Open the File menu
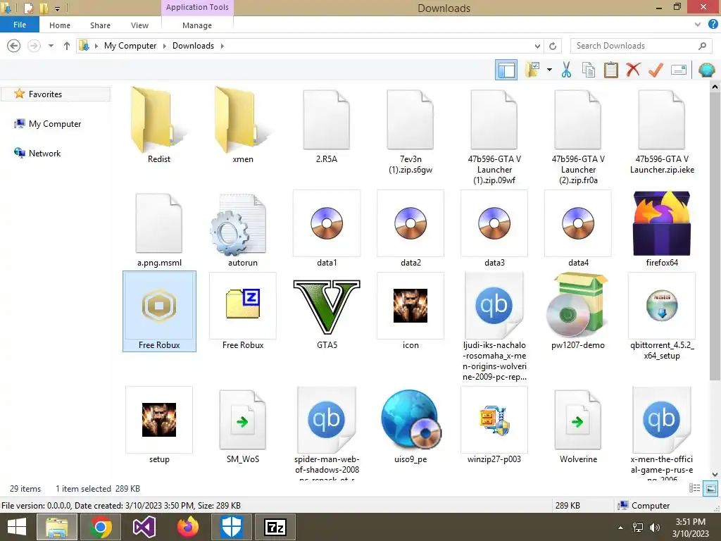The image size is (721, 541). pyautogui.click(x=20, y=25)
